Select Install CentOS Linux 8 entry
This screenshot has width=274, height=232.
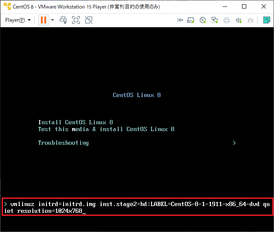click(x=76, y=122)
